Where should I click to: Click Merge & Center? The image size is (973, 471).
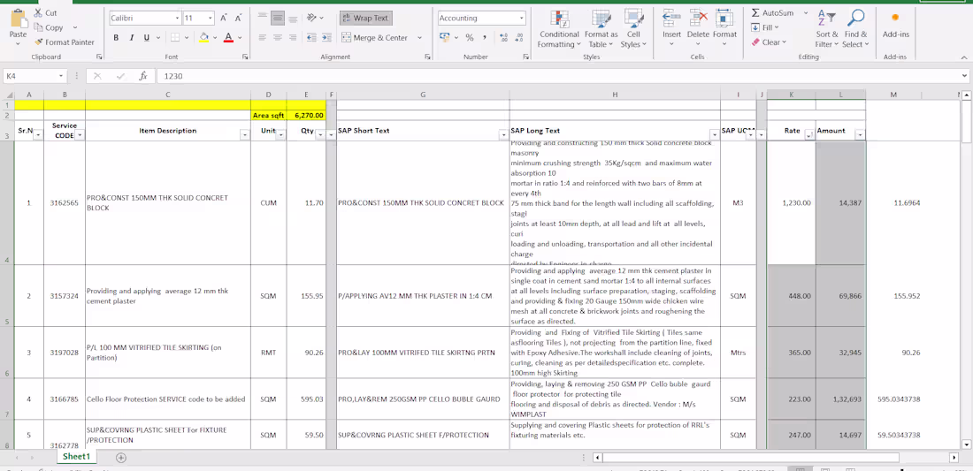(x=375, y=38)
